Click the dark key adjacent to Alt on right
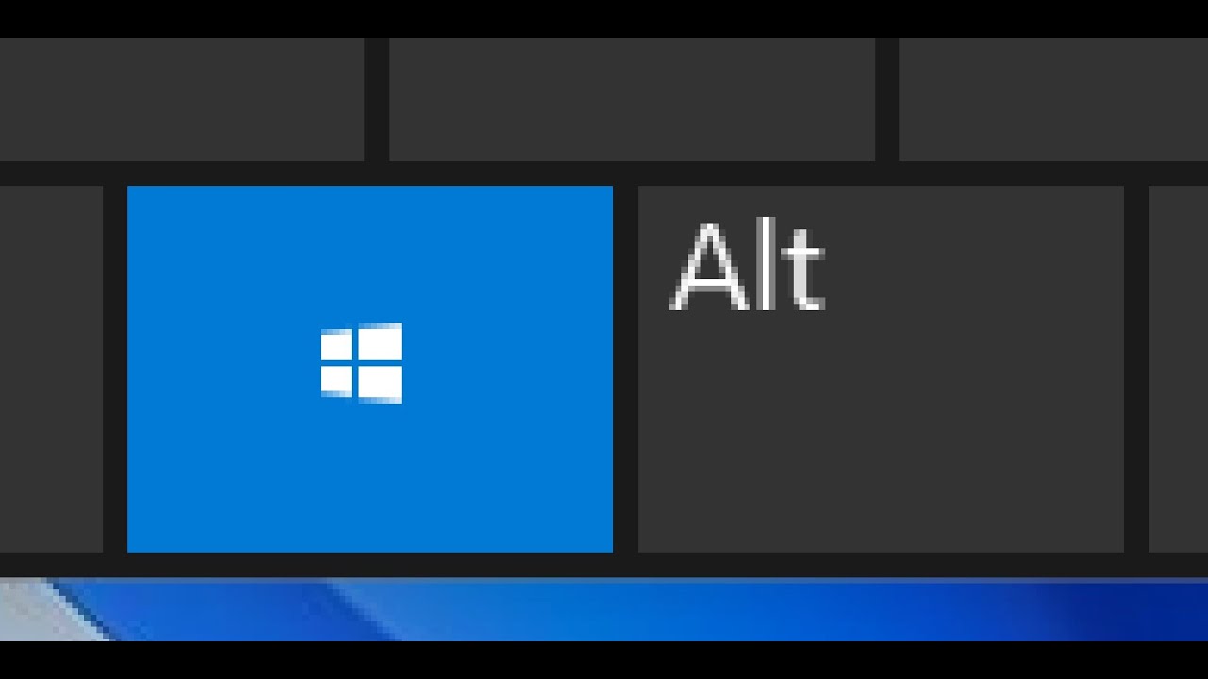Screen dimensions: 1208x679 click(x=1178, y=369)
